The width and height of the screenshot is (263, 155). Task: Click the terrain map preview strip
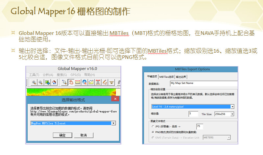coord(71,92)
